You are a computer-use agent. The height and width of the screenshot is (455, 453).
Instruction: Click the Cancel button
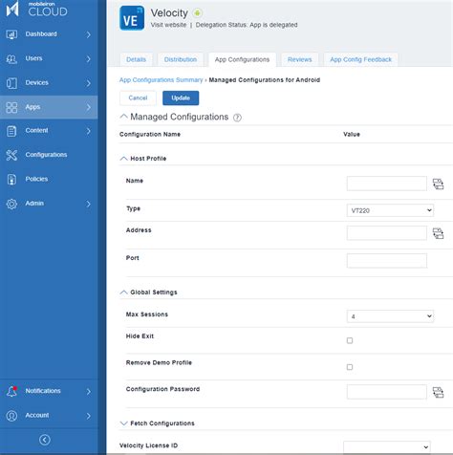pos(138,98)
